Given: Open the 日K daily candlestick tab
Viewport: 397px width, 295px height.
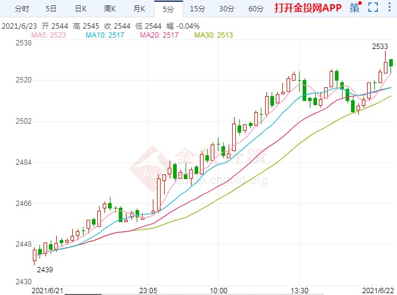Looking at the screenshot, I should (x=81, y=9).
